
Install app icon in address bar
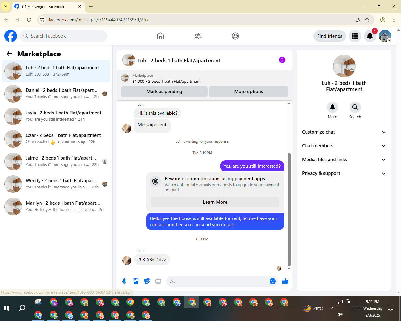[x=357, y=20]
